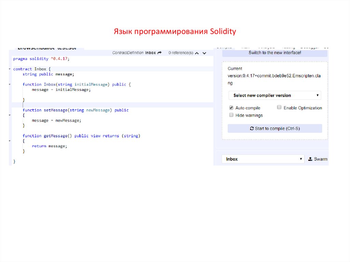
Task: Open the Inbox contract selector dropdown
Action: [262, 159]
